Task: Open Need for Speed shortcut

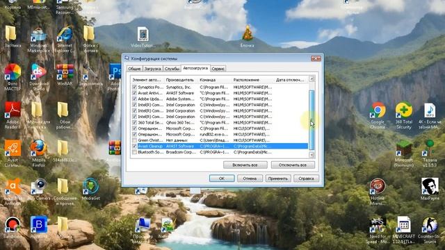Action: click(378, 230)
